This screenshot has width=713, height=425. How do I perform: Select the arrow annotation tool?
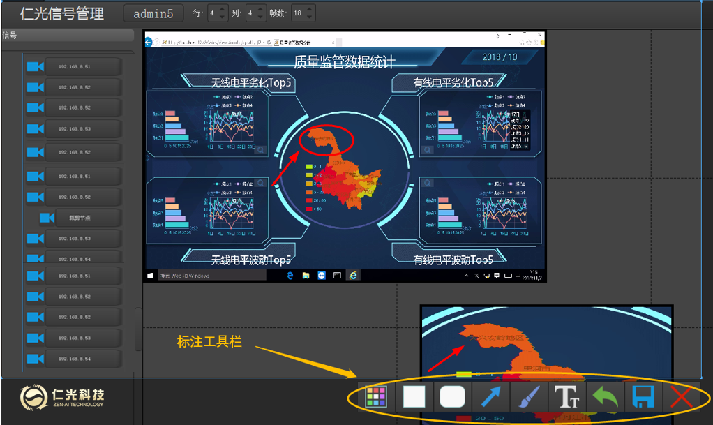(490, 396)
